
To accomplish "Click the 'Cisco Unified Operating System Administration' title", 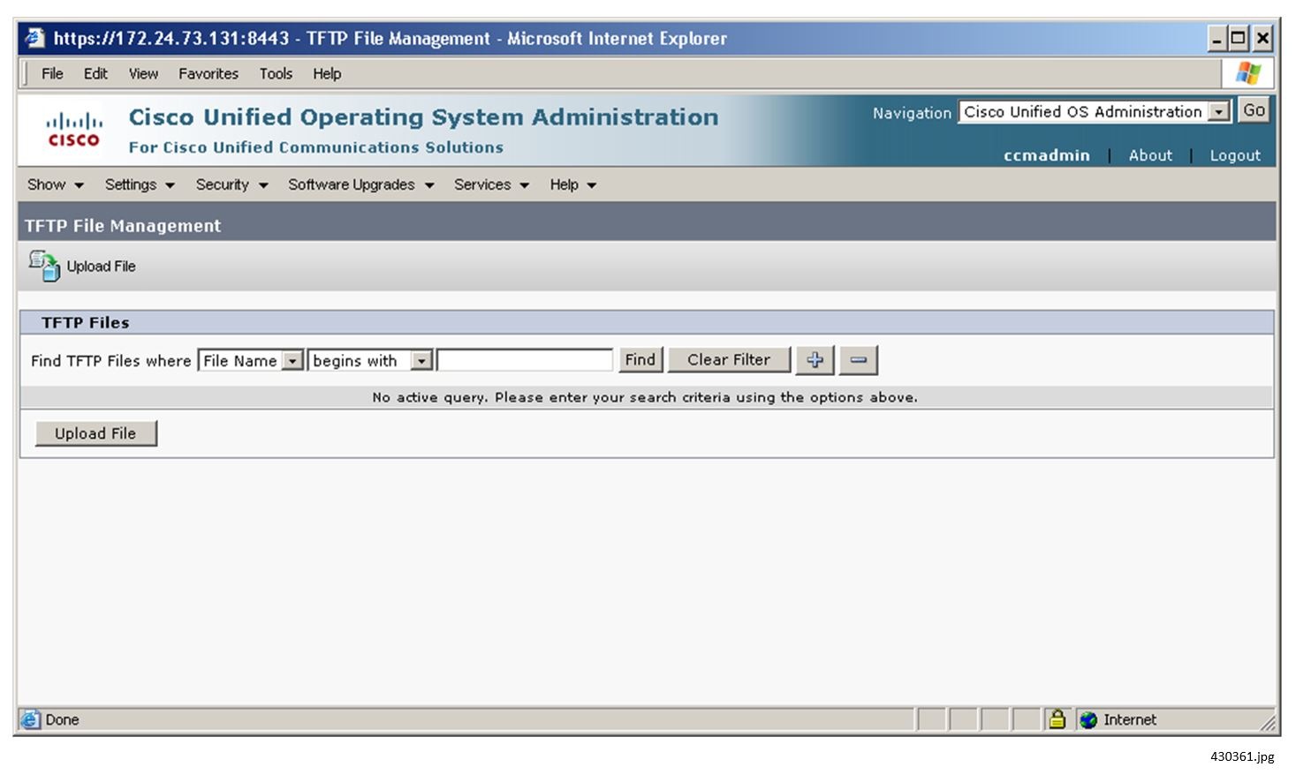I will 424,117.
